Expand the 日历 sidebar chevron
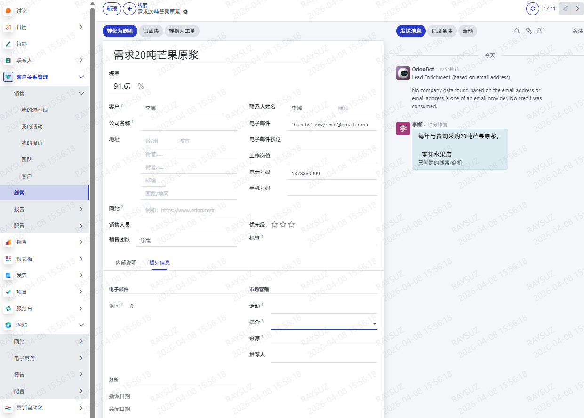 coord(81,27)
